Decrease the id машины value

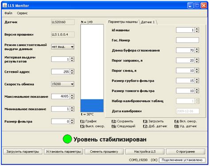[x=197, y=31]
